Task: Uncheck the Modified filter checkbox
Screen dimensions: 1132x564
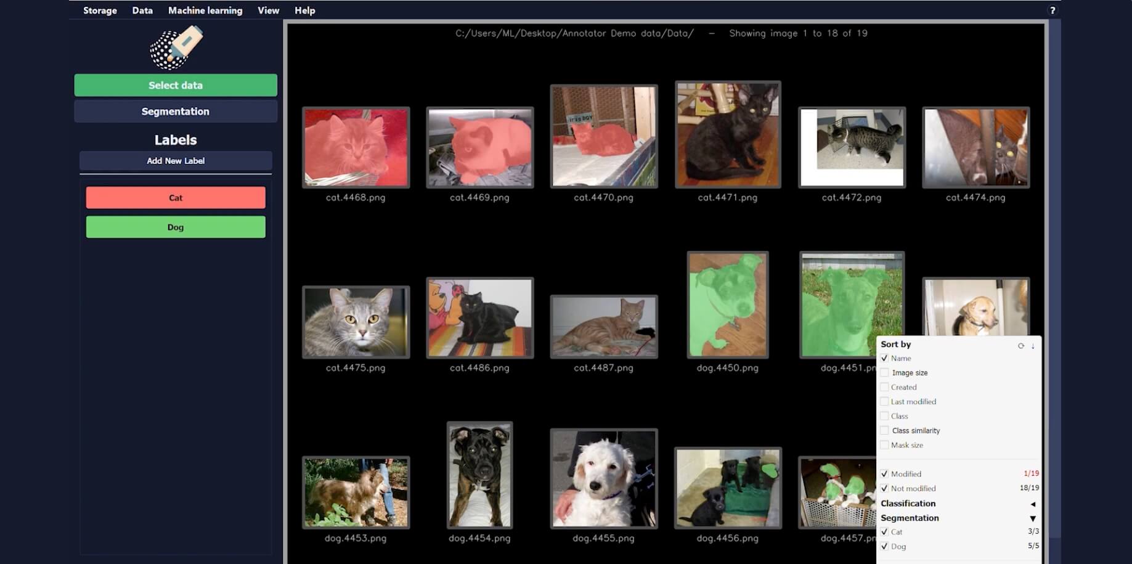Action: [x=885, y=474]
